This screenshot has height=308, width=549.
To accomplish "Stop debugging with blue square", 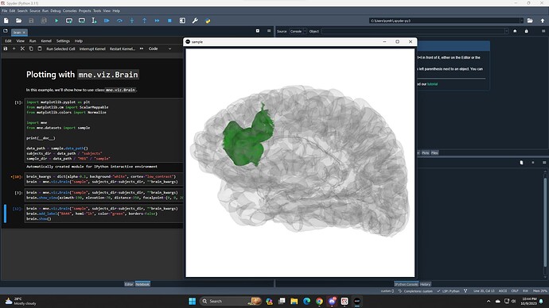I will point(169,21).
